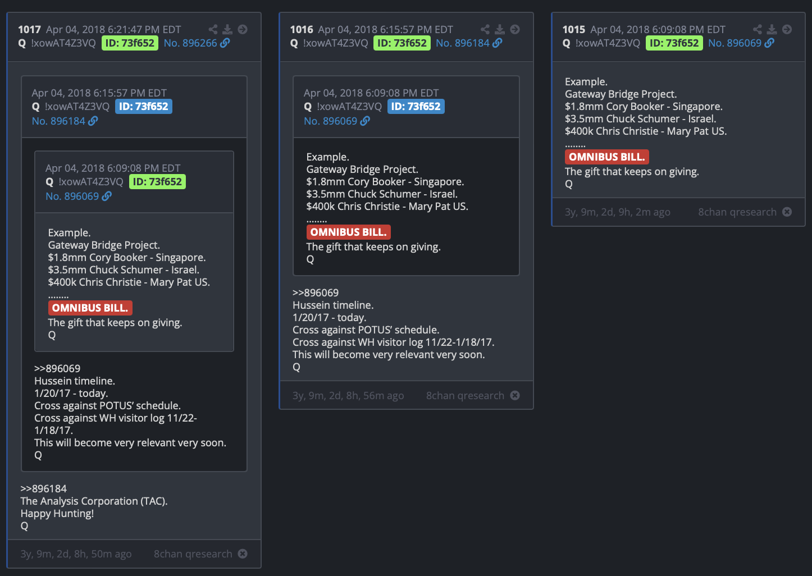Open post 1016 via its arrow icon

pyautogui.click(x=515, y=29)
